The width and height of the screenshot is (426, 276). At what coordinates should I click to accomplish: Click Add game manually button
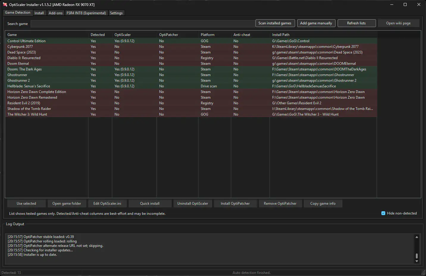click(x=316, y=23)
